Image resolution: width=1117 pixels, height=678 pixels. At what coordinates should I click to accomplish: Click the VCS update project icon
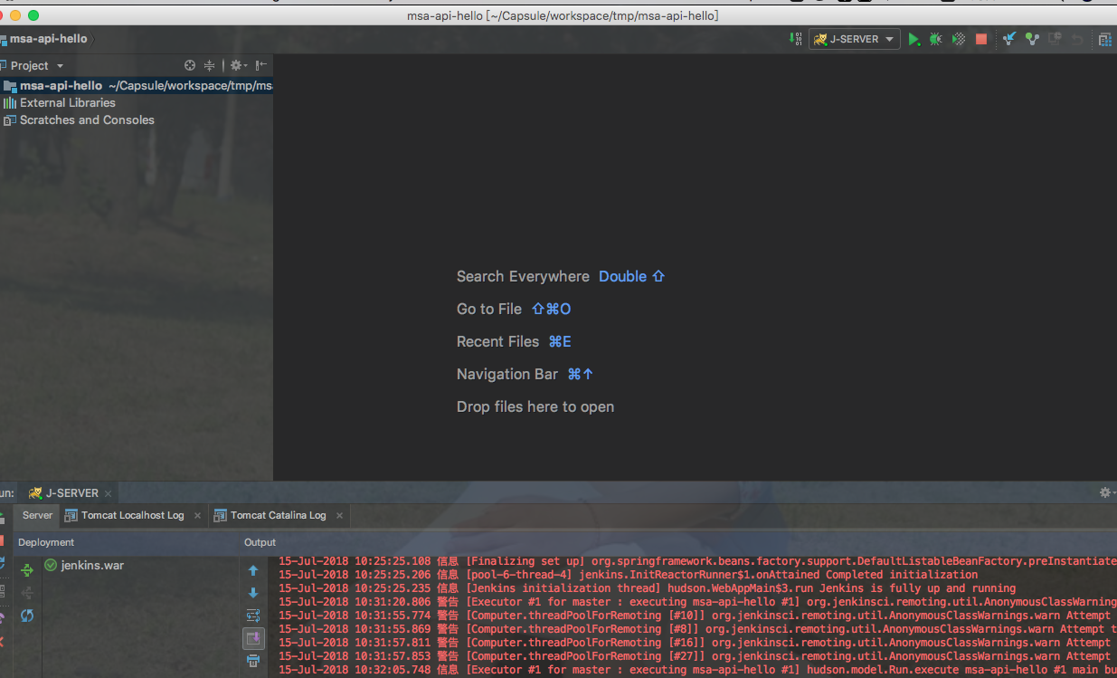tap(1009, 39)
